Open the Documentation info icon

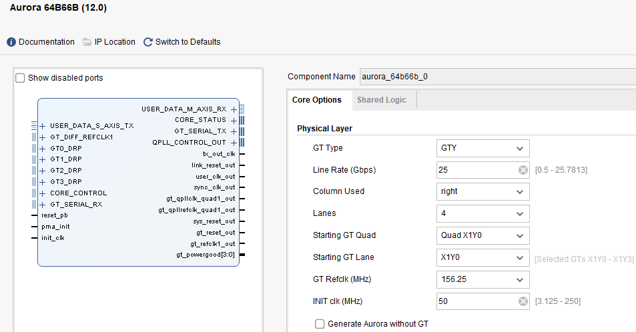11,42
